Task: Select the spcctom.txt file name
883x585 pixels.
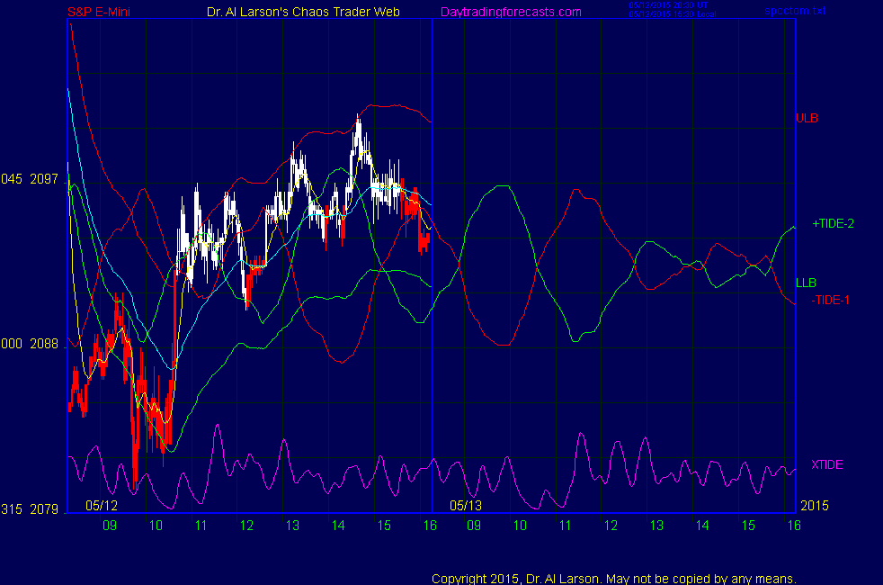Action: 795,11
